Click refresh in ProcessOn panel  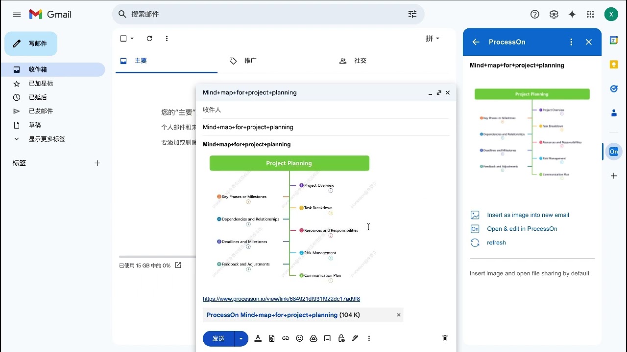(x=496, y=242)
